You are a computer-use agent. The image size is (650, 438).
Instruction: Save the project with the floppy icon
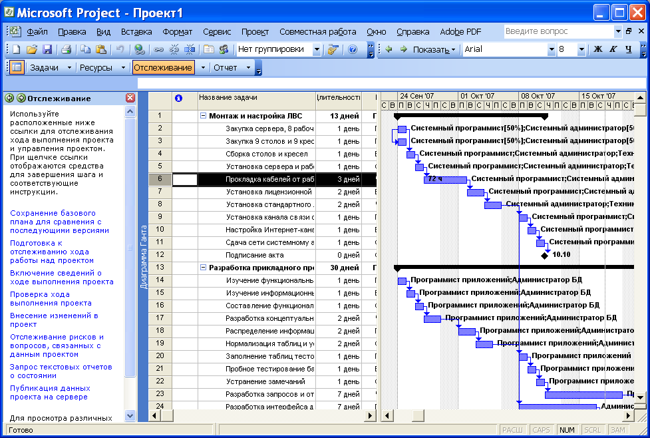point(47,50)
